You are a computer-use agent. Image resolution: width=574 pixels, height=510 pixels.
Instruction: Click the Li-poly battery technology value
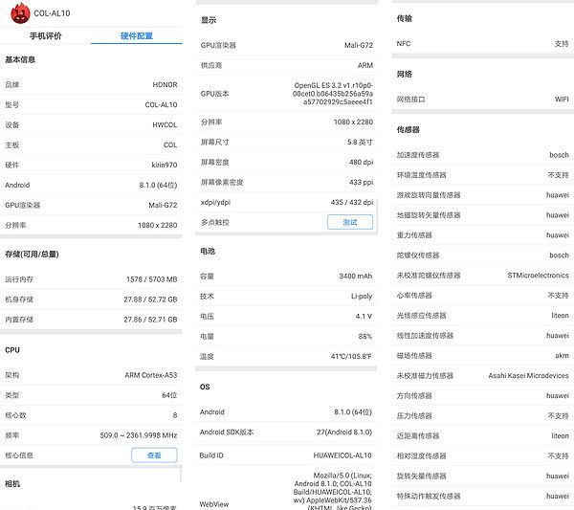click(x=362, y=297)
